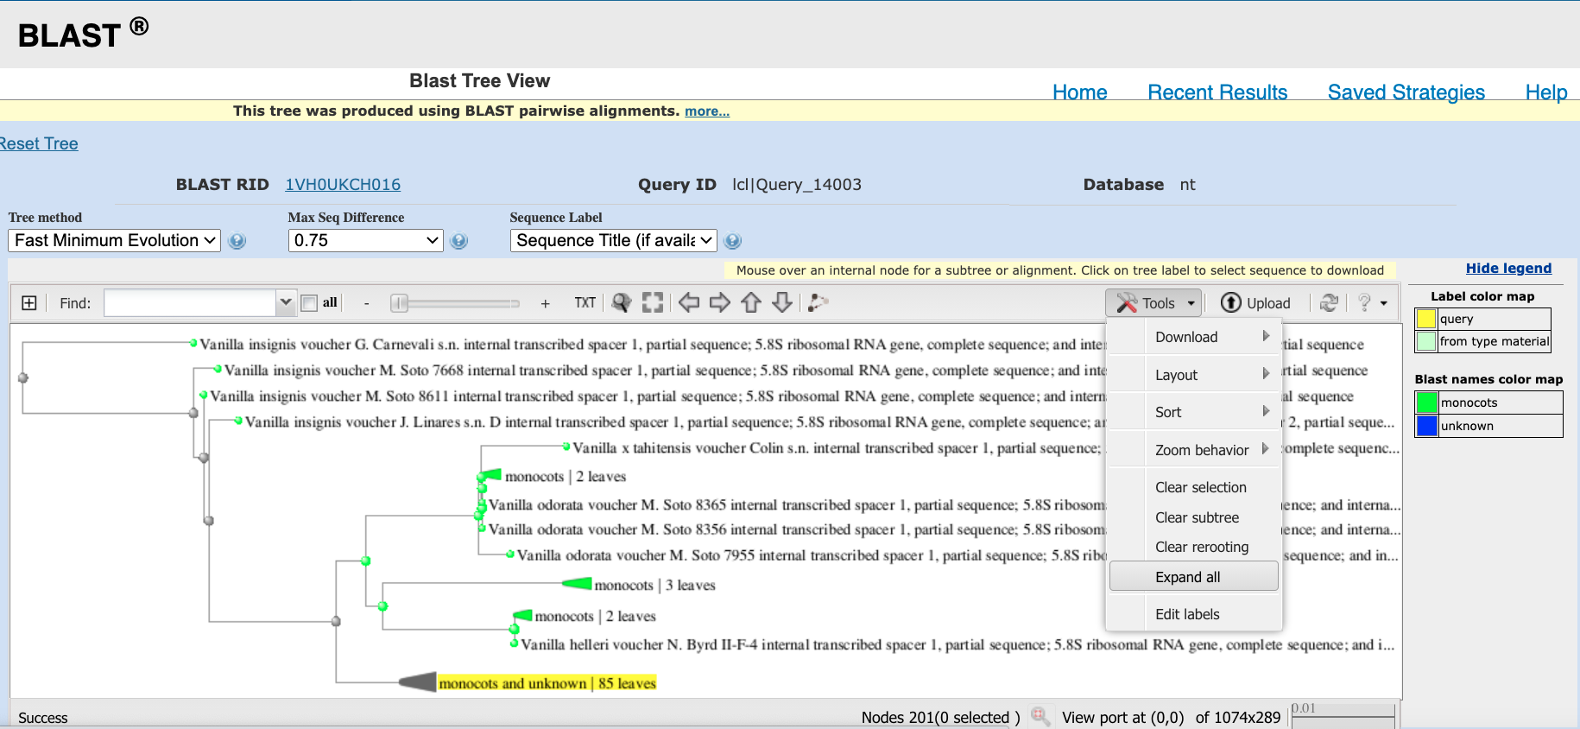
Task: Choose Edit labels from Tools menu
Action: (1194, 614)
